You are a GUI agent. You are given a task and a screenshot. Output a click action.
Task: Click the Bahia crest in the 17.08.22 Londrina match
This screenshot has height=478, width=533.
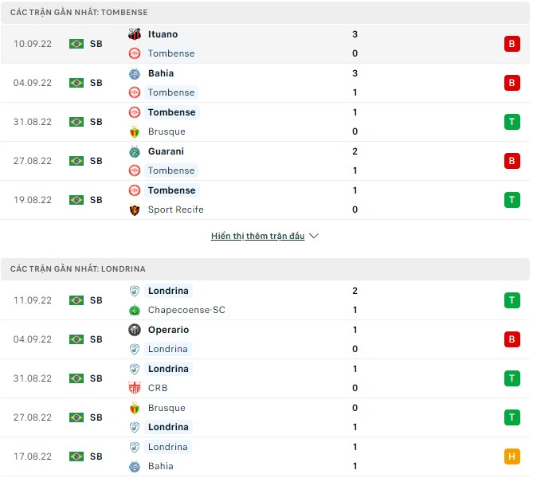pos(135,466)
